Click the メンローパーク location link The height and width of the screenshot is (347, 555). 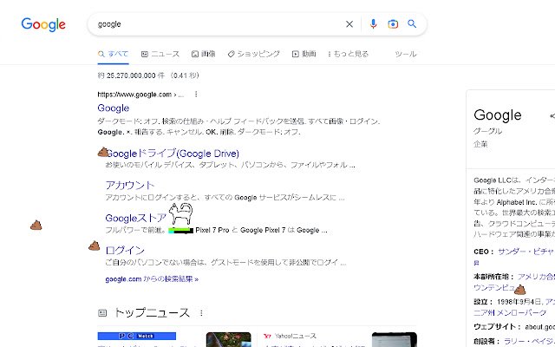[522, 312]
